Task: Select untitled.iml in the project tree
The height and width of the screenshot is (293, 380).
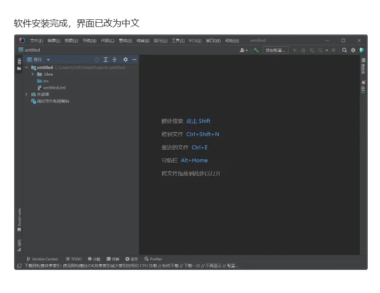Action: [x=53, y=87]
